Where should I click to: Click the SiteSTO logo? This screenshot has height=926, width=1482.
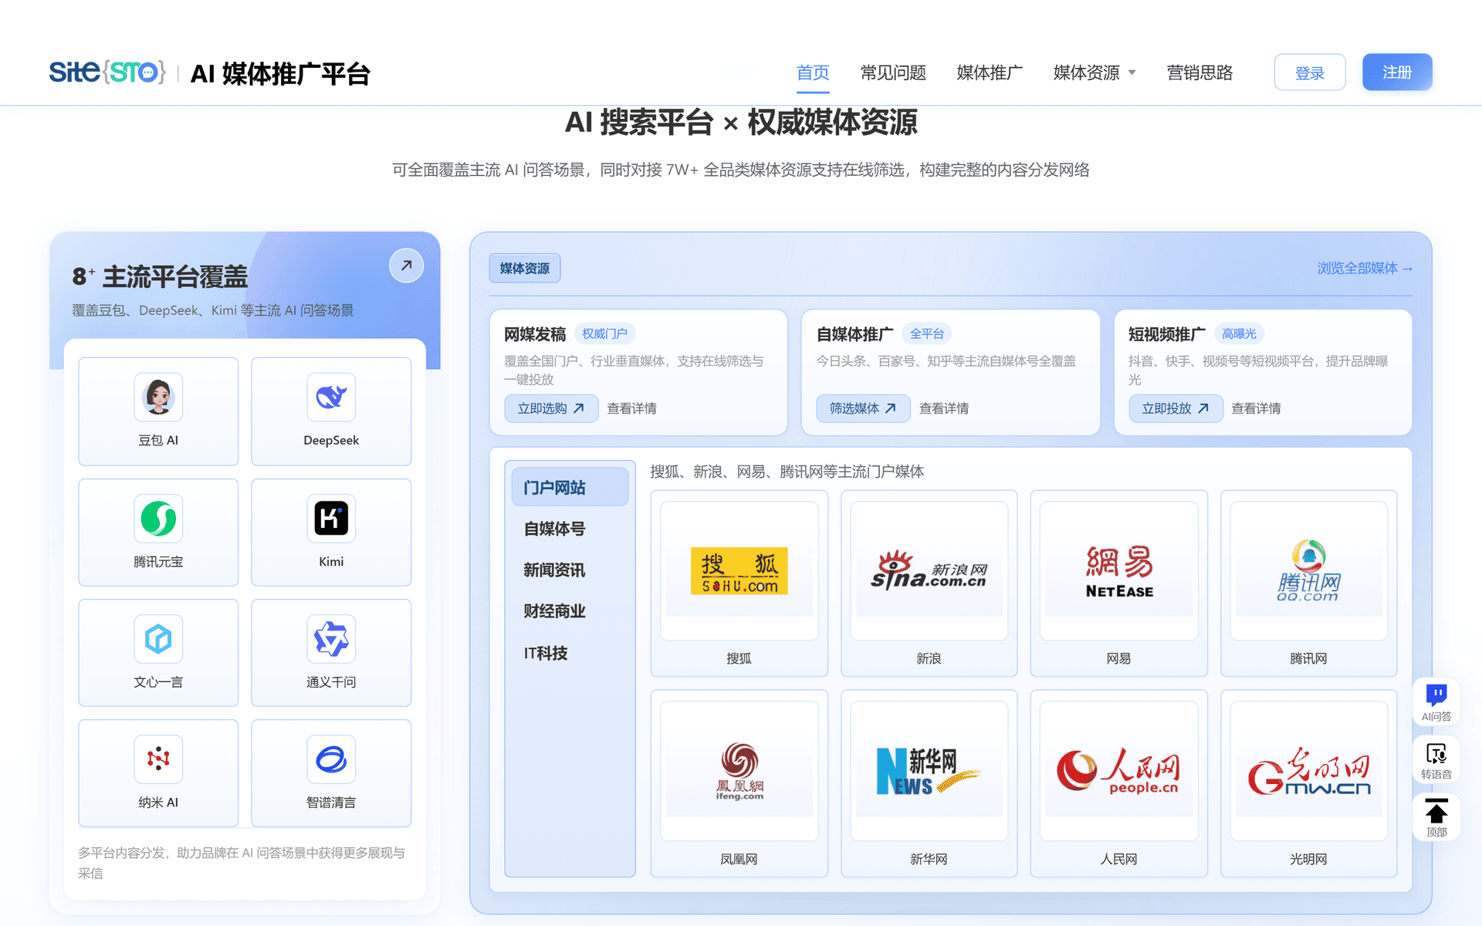tap(107, 73)
